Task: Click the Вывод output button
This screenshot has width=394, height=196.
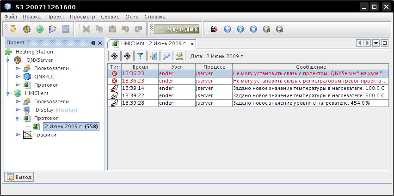Action: click(19, 177)
